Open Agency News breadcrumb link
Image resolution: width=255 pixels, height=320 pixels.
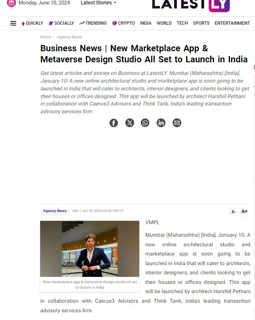tap(69, 37)
